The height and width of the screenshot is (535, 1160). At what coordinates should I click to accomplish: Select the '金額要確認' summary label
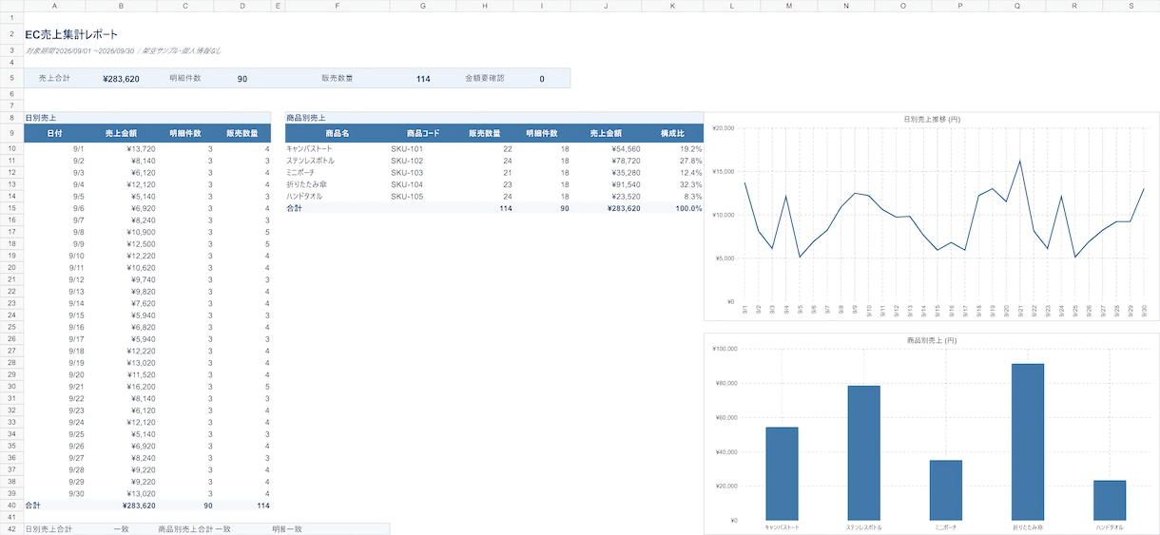[x=485, y=78]
